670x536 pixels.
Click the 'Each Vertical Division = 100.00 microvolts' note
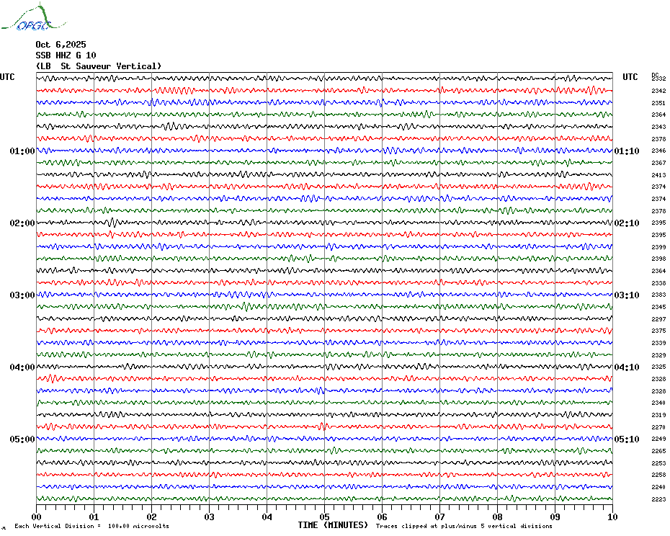tap(92, 526)
